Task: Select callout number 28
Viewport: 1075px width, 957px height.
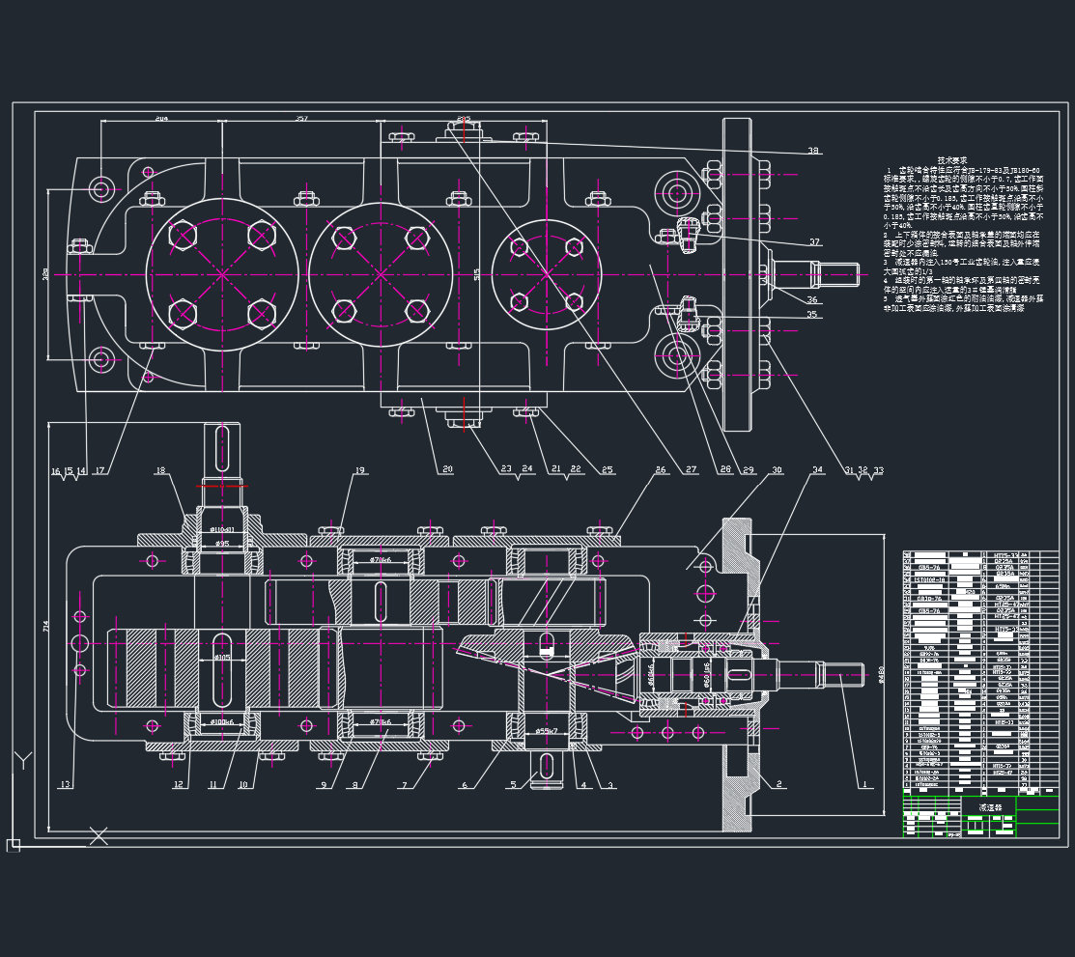Action: 725,469
